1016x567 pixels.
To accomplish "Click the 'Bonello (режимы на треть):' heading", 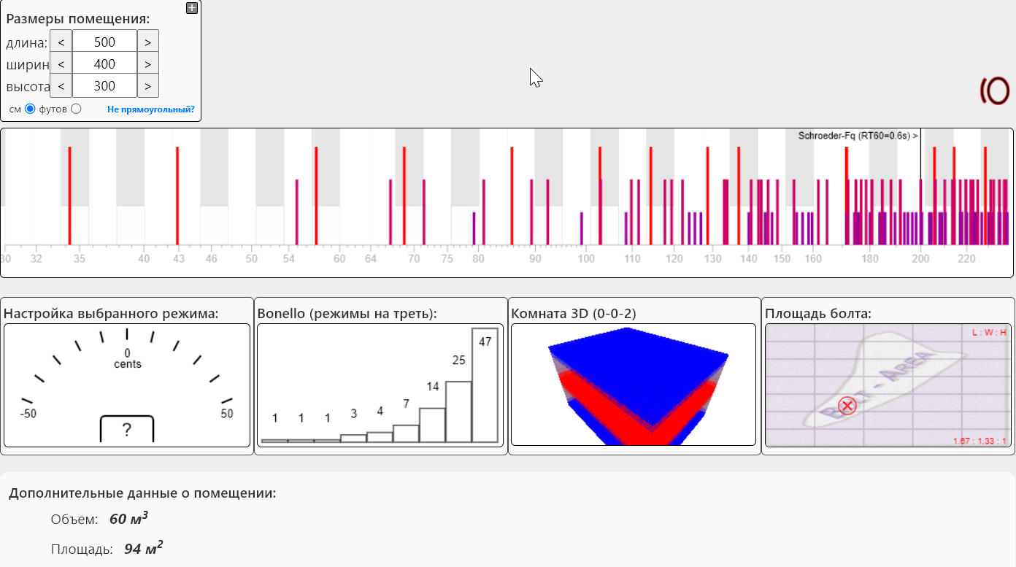I will coord(347,314).
